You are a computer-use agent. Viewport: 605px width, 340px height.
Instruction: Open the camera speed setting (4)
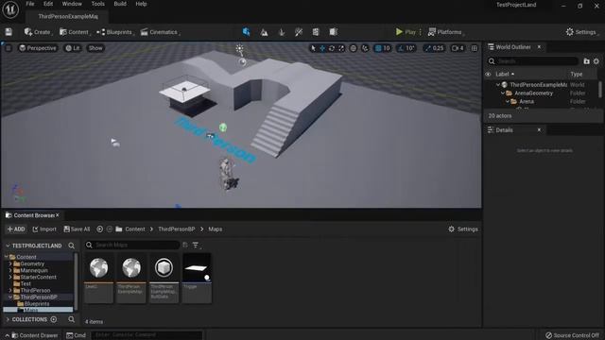tap(458, 48)
